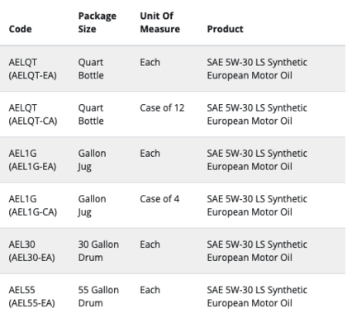
Task: Select the AEL30-EA product code cell
Action: (x=32, y=251)
